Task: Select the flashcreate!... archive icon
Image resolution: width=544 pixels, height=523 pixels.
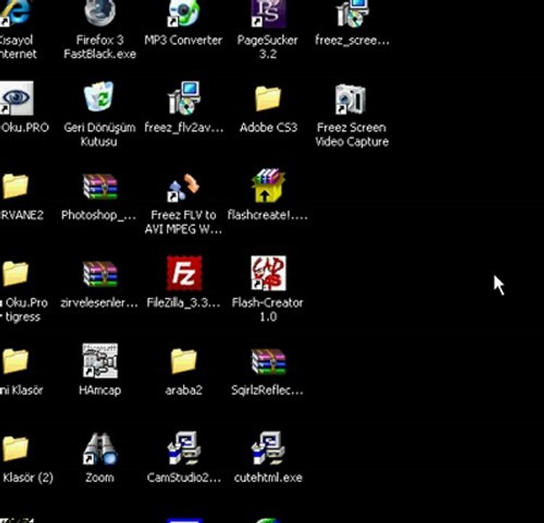Action: 268,185
